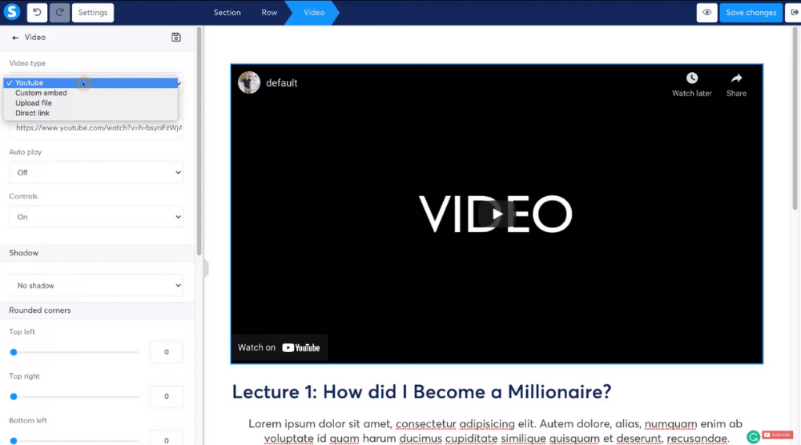Click the Top left value field
Image resolution: width=801 pixels, height=445 pixels.
(167, 352)
